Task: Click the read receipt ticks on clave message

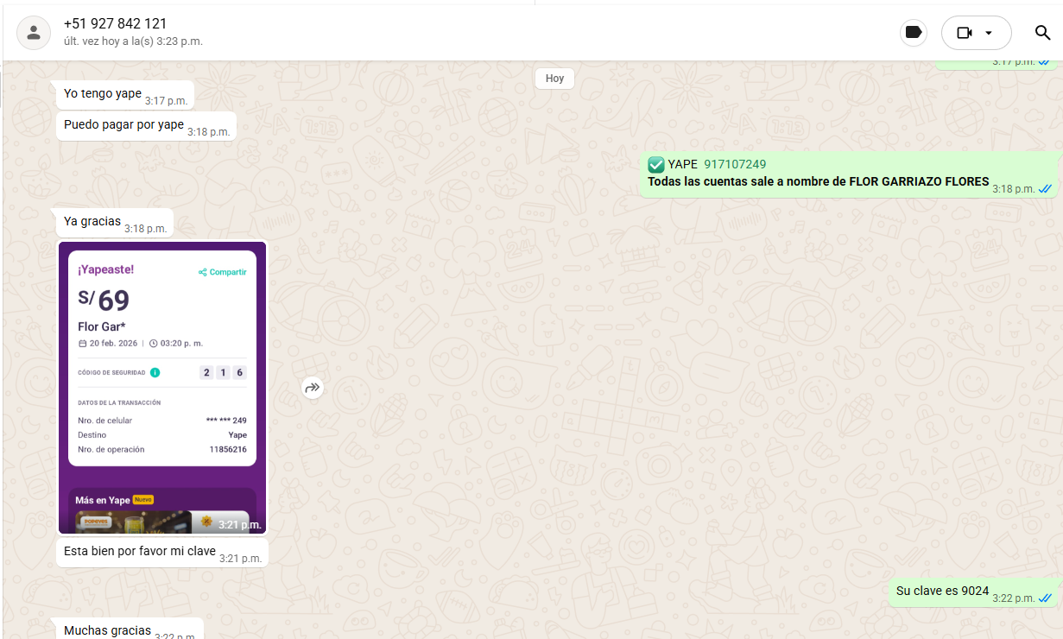Action: (x=1045, y=598)
